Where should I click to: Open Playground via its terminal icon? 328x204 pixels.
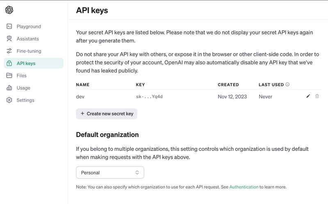[x=9, y=26]
